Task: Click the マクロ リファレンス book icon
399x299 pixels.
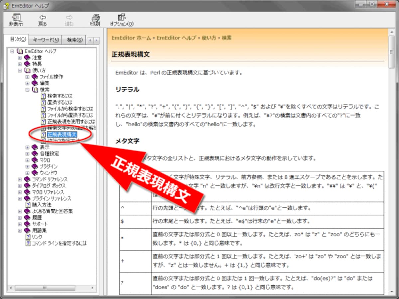Action: [27, 192]
